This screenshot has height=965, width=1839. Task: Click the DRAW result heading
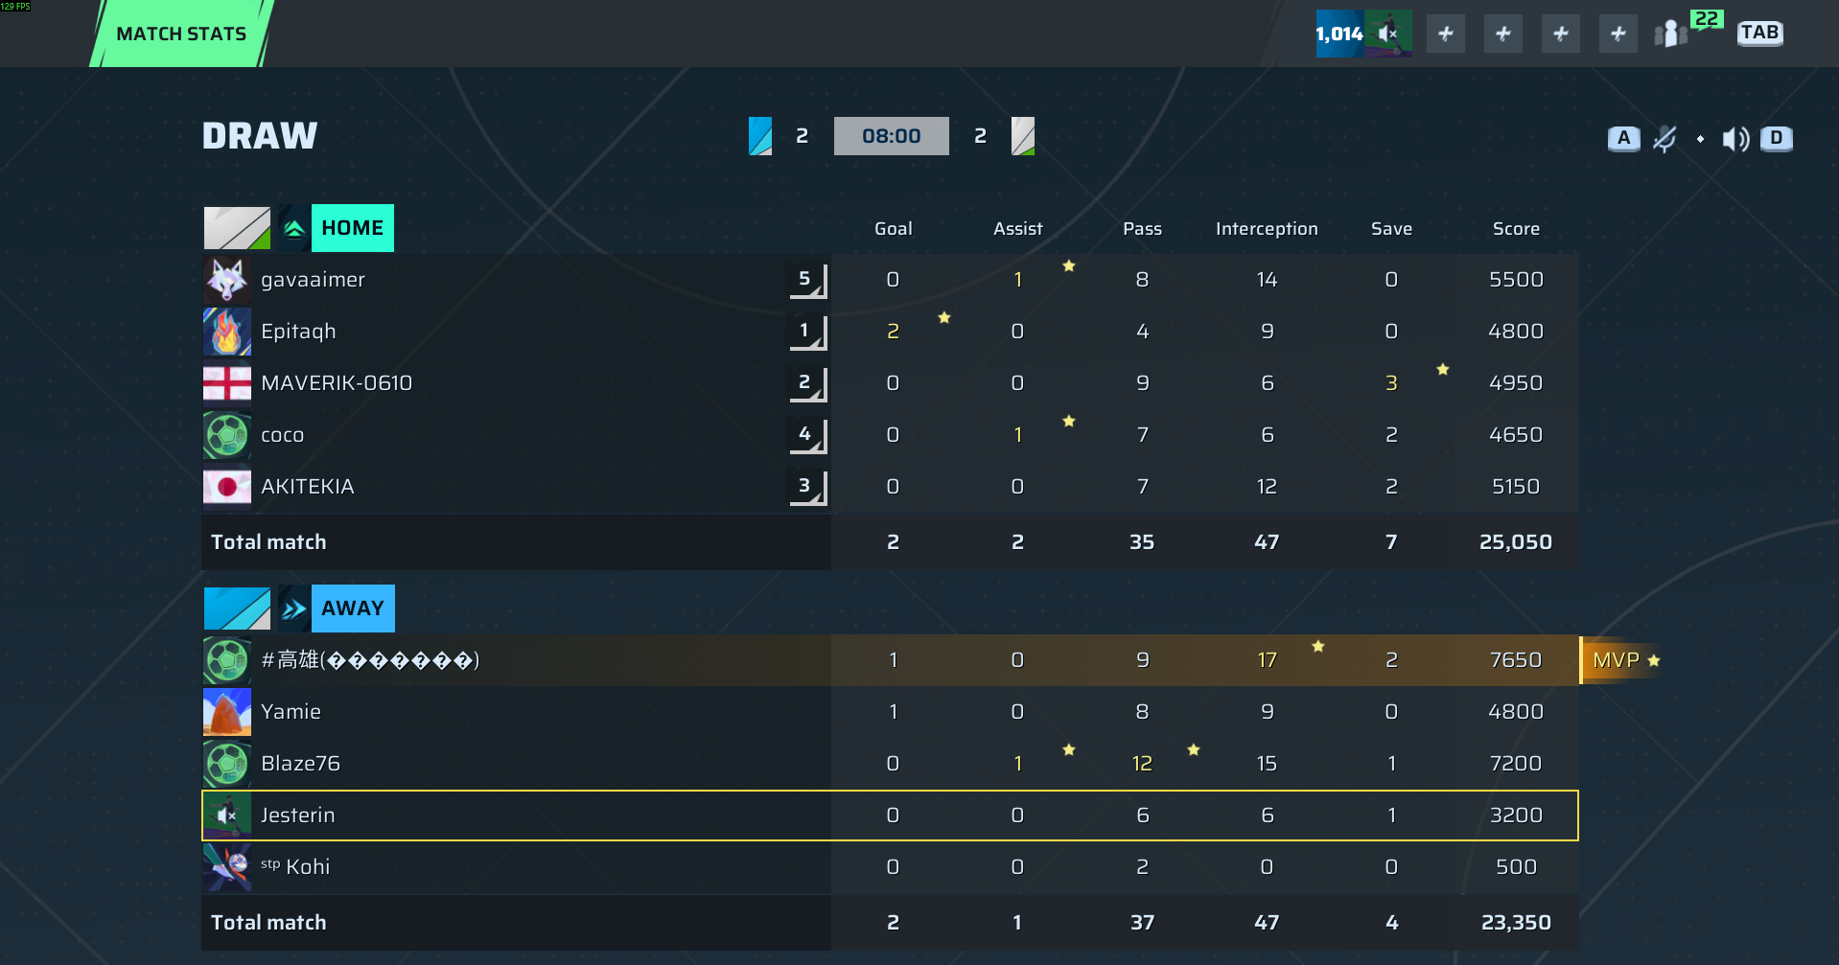tap(260, 136)
